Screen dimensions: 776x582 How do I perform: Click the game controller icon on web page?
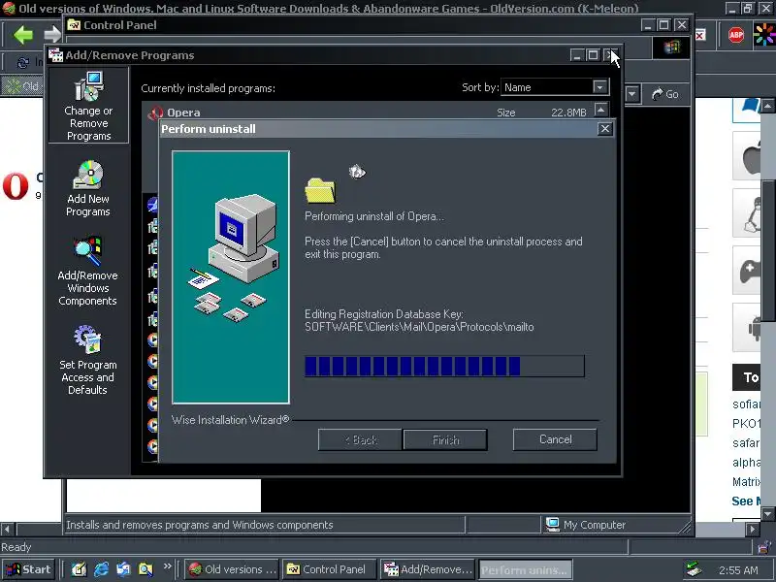pyautogui.click(x=749, y=272)
